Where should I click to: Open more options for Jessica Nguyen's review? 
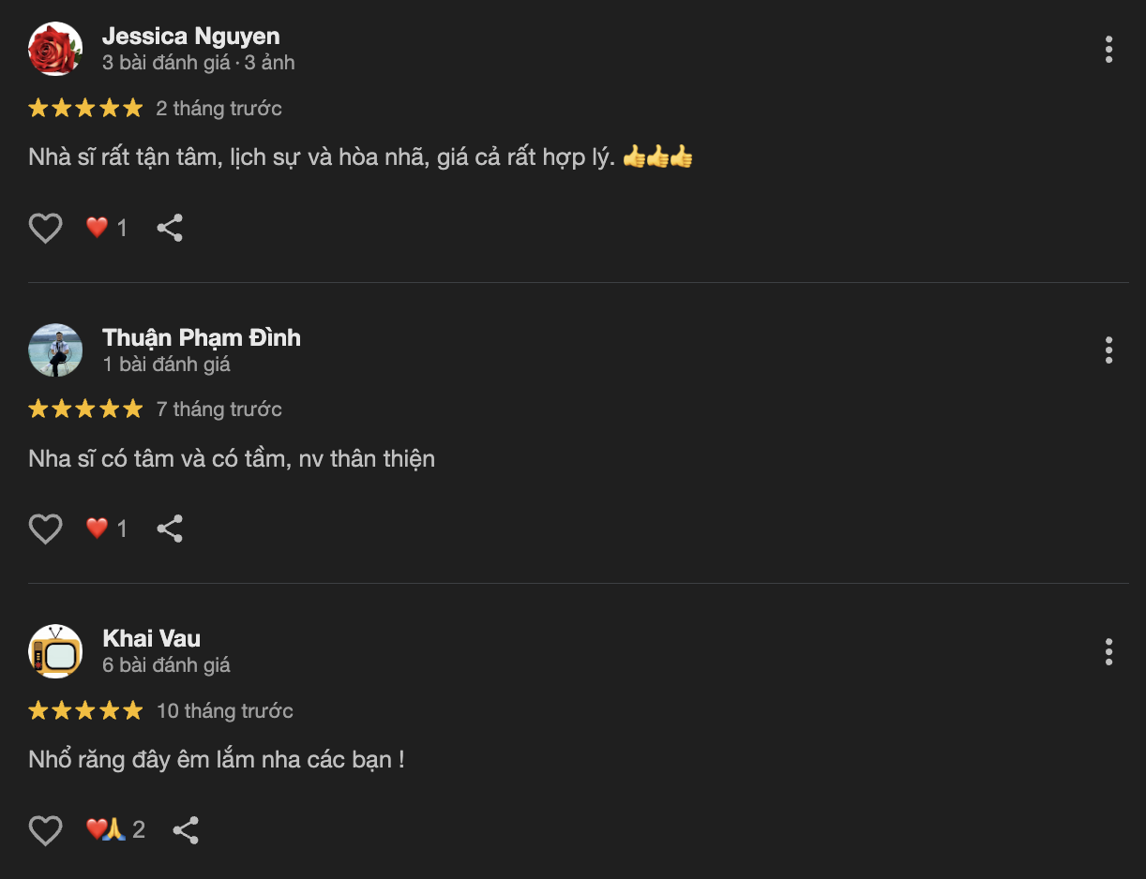pos(1108,50)
